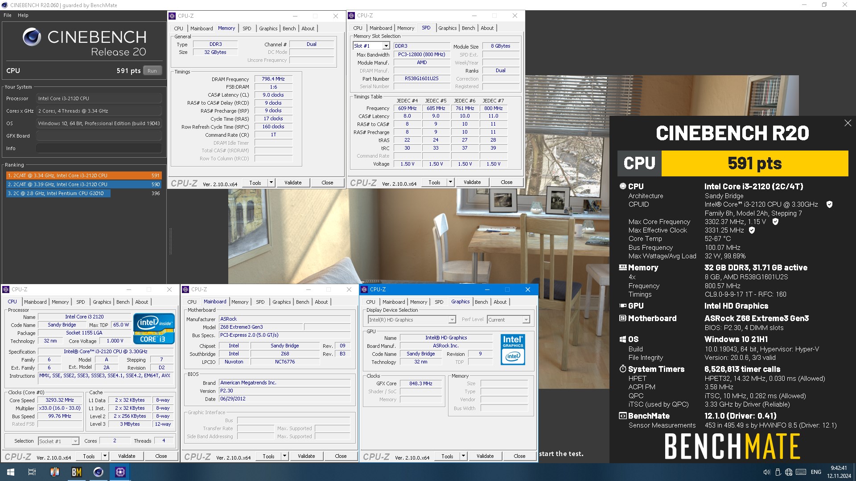The width and height of the screenshot is (856, 481).
Task: Open Tools dropdown arrow in Mainboard window
Action: (284, 456)
